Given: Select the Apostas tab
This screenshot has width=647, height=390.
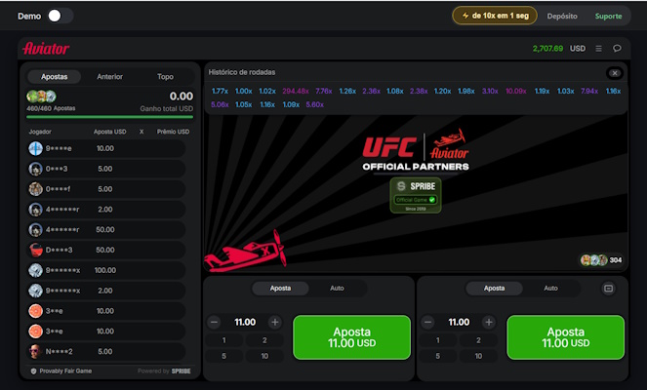Looking at the screenshot, I should click(54, 77).
